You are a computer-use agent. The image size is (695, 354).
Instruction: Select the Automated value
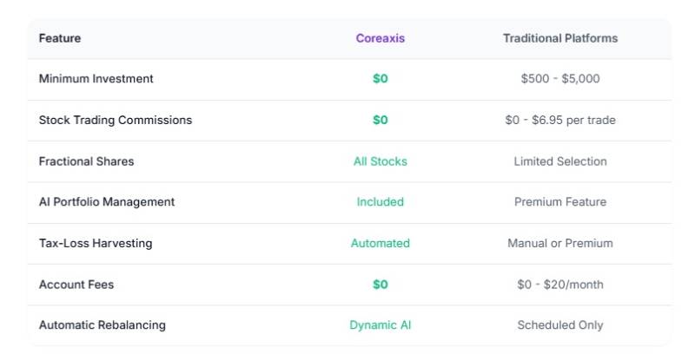(380, 244)
